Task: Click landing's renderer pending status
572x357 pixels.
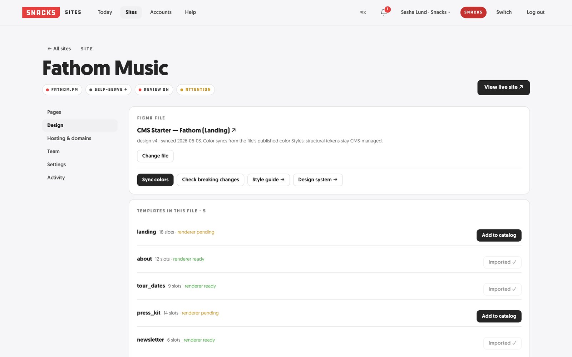Action: tap(196, 232)
